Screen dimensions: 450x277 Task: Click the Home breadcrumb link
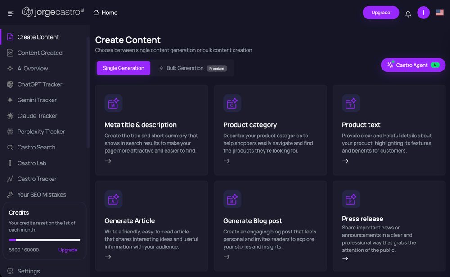tap(105, 13)
